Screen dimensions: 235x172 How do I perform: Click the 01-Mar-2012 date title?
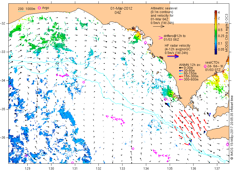(121, 8)
